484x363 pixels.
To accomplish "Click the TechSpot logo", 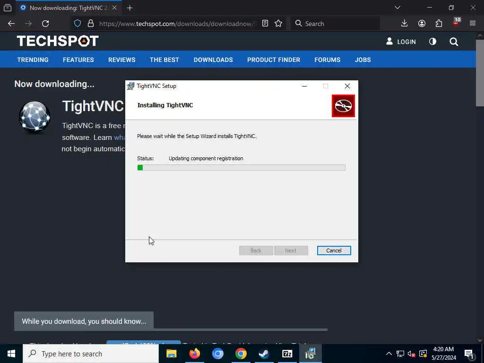I will click(x=58, y=41).
